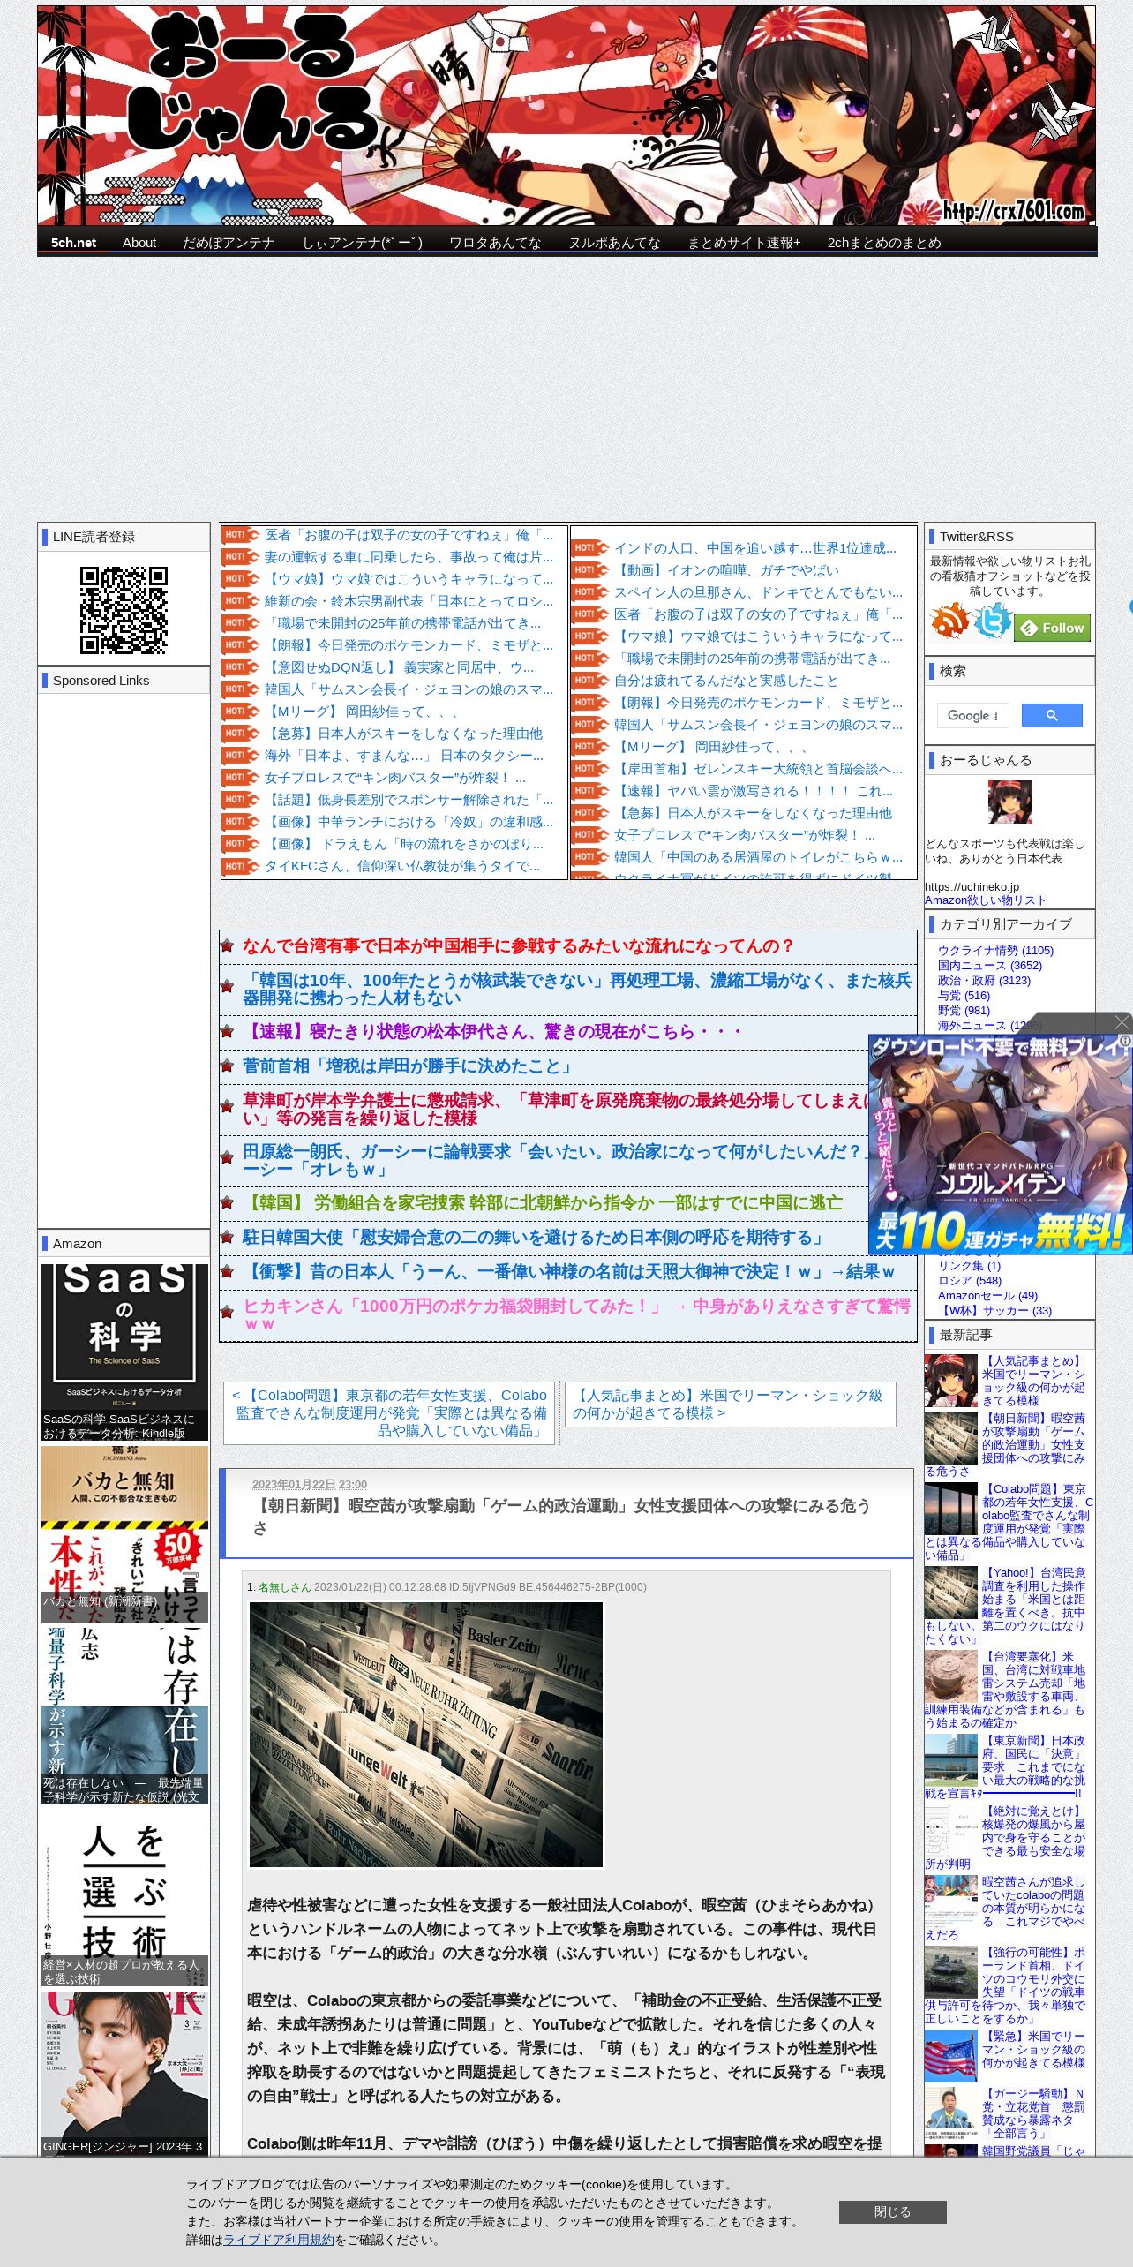Click the blue Twitter bird icon
Screen dimensions: 1133x2267
point(992,621)
